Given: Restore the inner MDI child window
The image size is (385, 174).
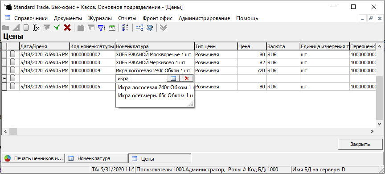Looking at the screenshot, I should [371, 18].
